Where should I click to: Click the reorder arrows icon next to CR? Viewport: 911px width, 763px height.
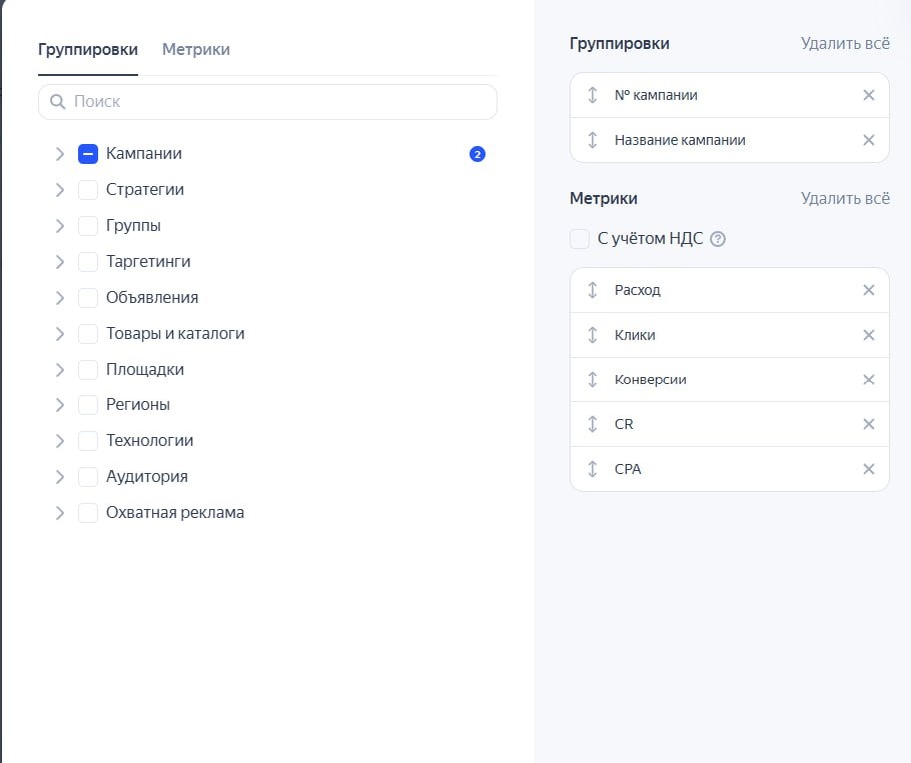click(x=592, y=424)
